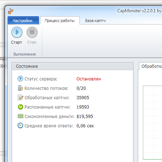Select the Обработка chart tab

151,66
